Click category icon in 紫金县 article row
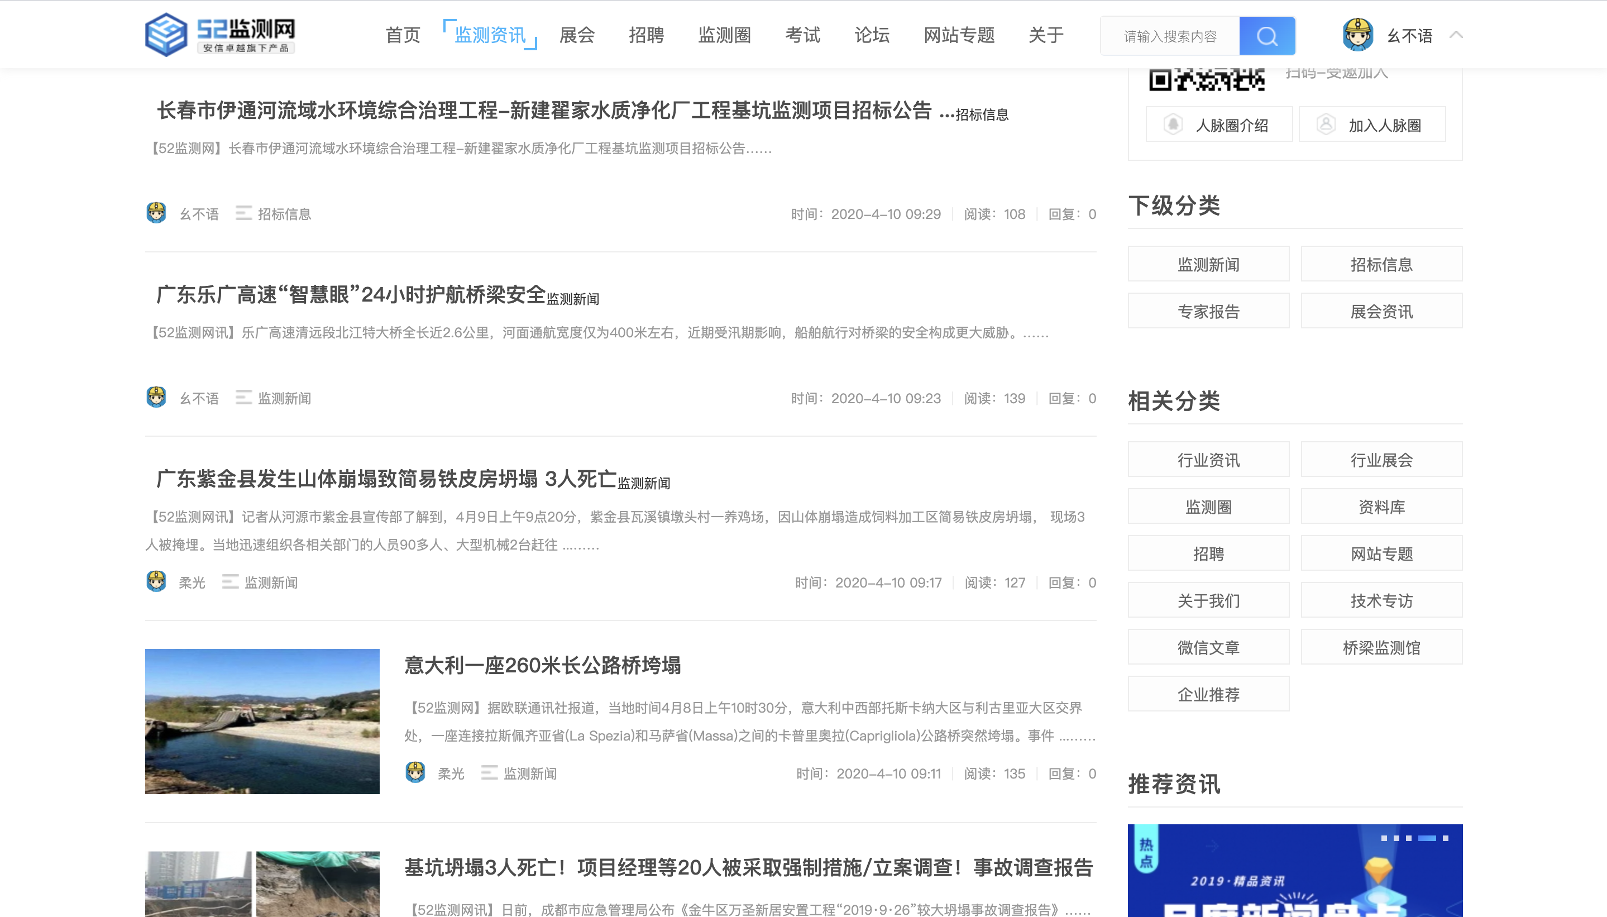 click(x=231, y=581)
